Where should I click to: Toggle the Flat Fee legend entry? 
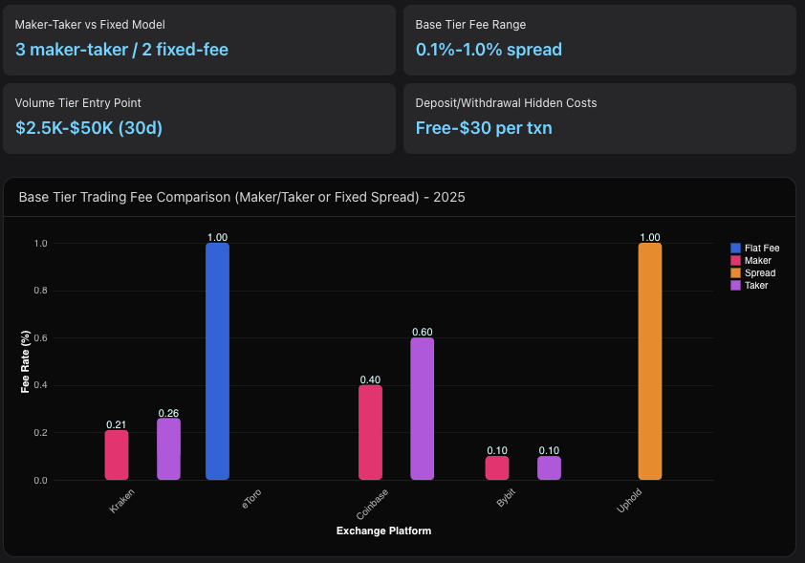pos(754,248)
